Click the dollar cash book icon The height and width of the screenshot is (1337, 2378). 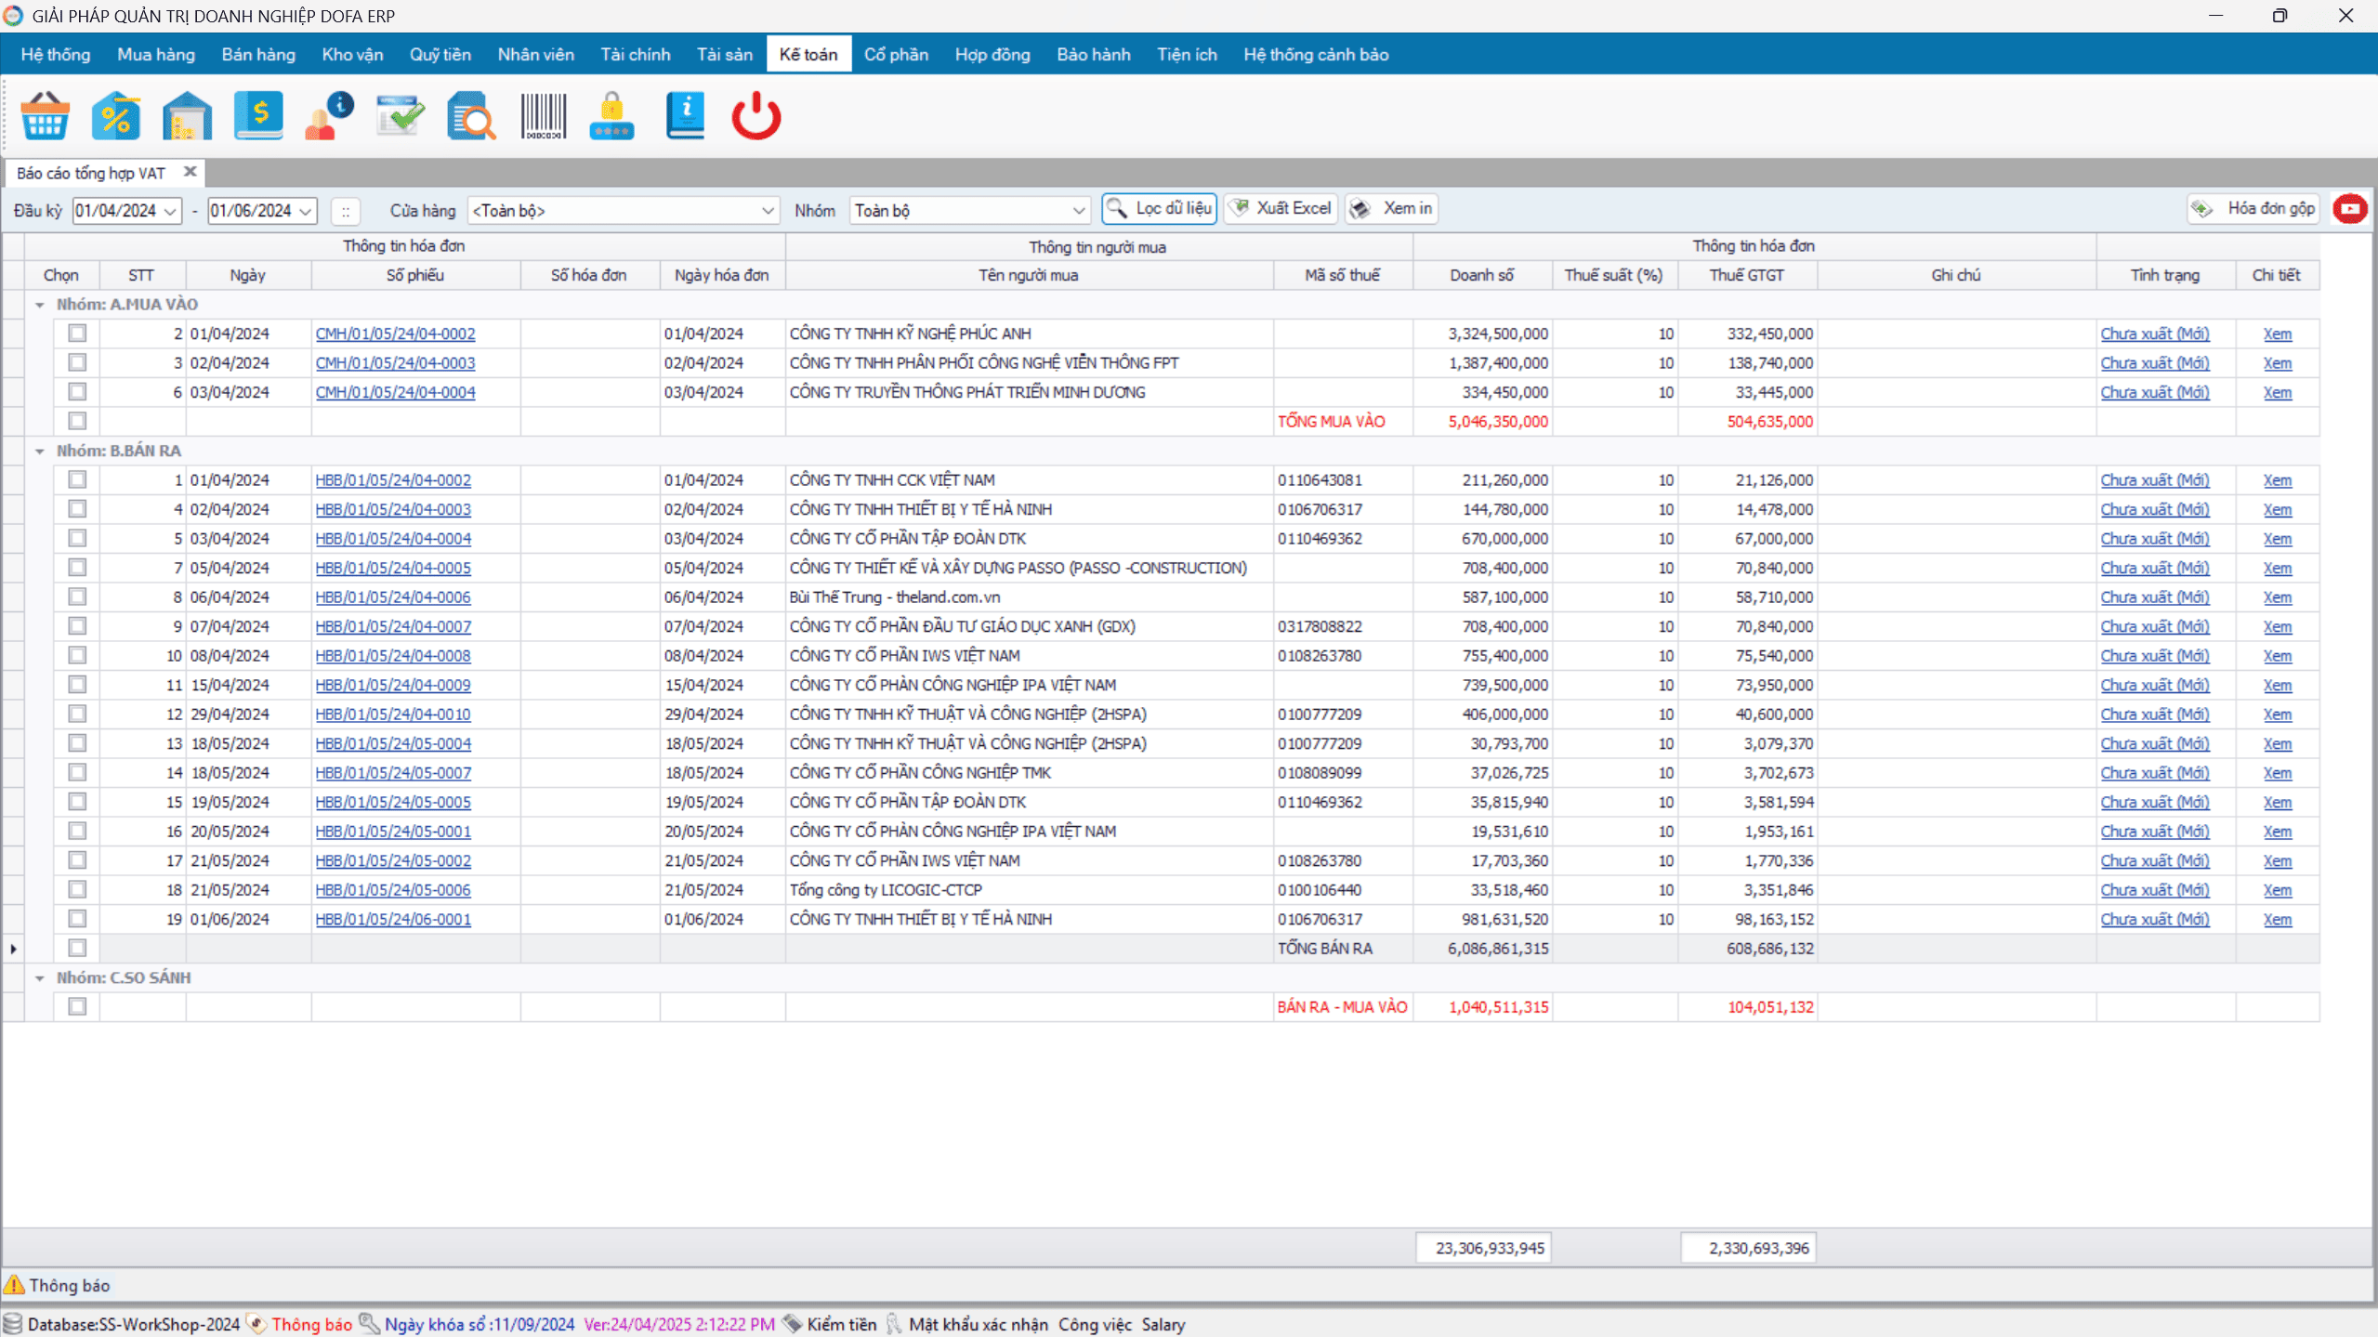click(258, 116)
